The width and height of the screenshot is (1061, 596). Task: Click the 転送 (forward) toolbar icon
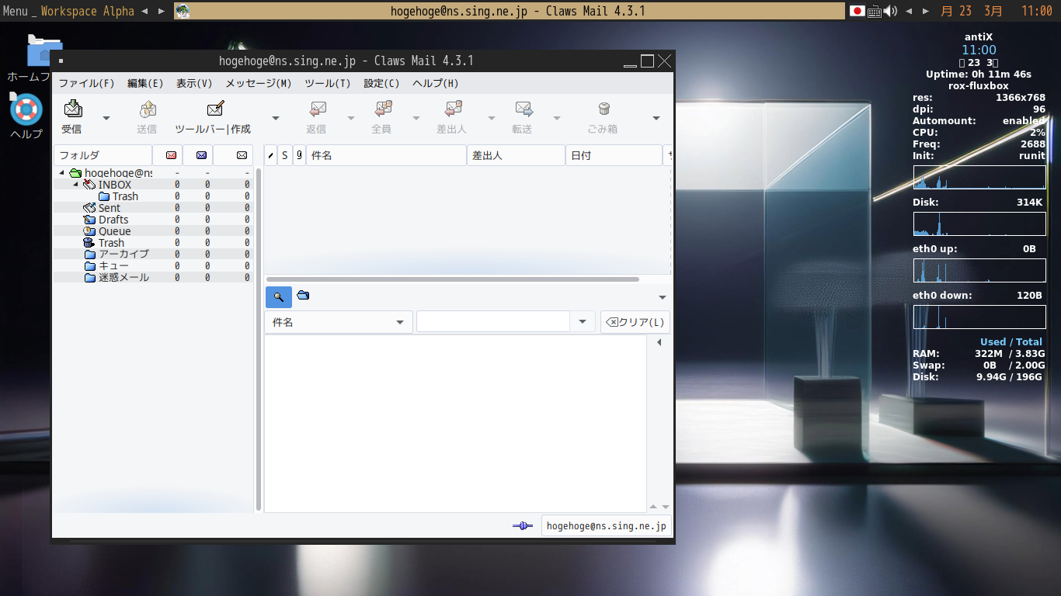point(524,109)
